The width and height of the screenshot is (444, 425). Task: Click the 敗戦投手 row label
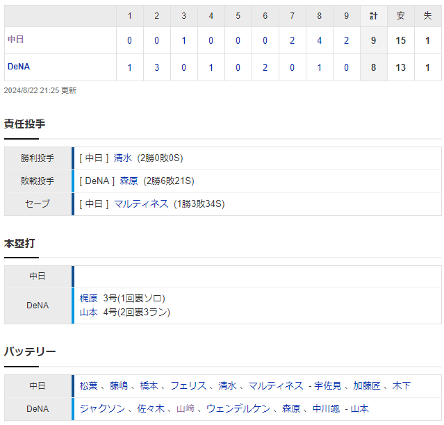[38, 181]
